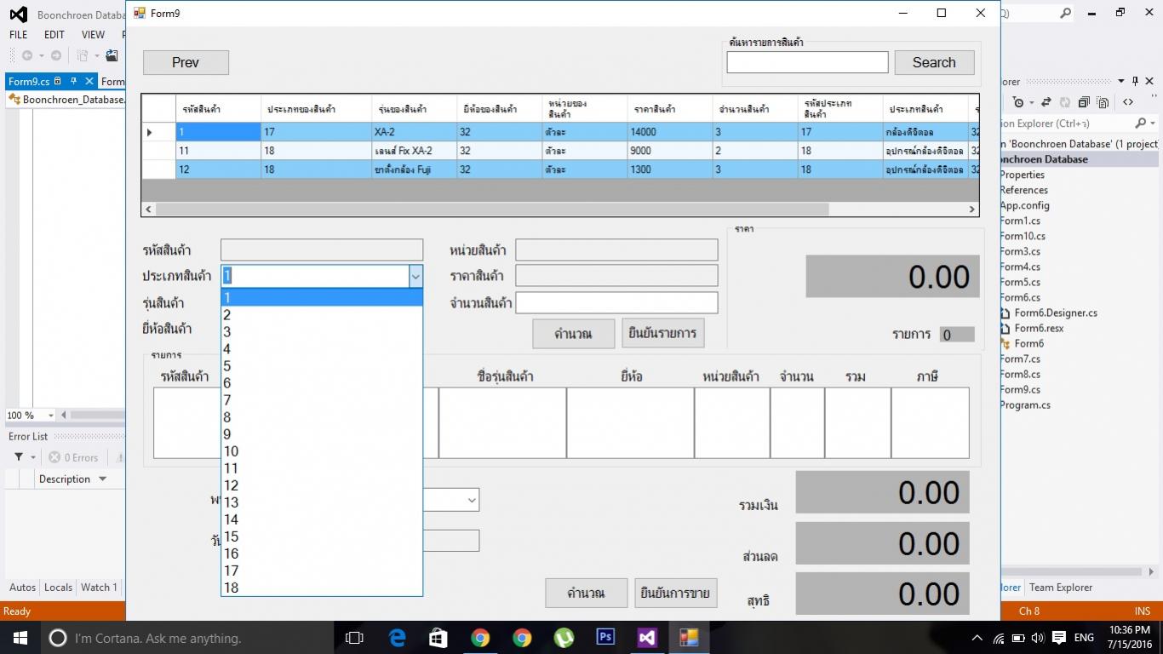
Task: Close the Form9.cs document tab
Action: coord(88,81)
